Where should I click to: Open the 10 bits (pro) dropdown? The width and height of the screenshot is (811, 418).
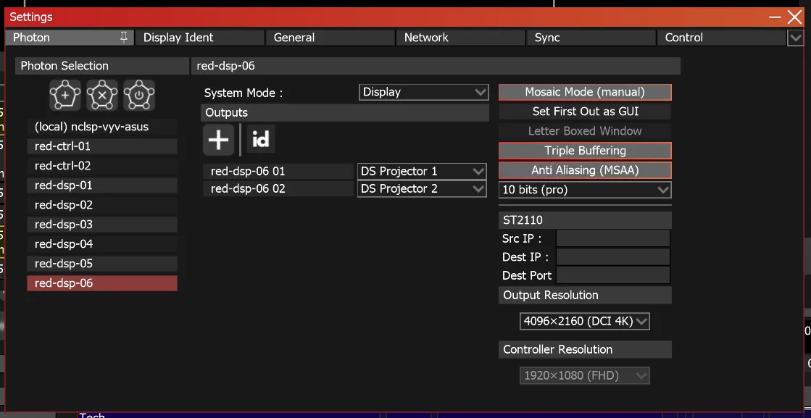tap(585, 190)
